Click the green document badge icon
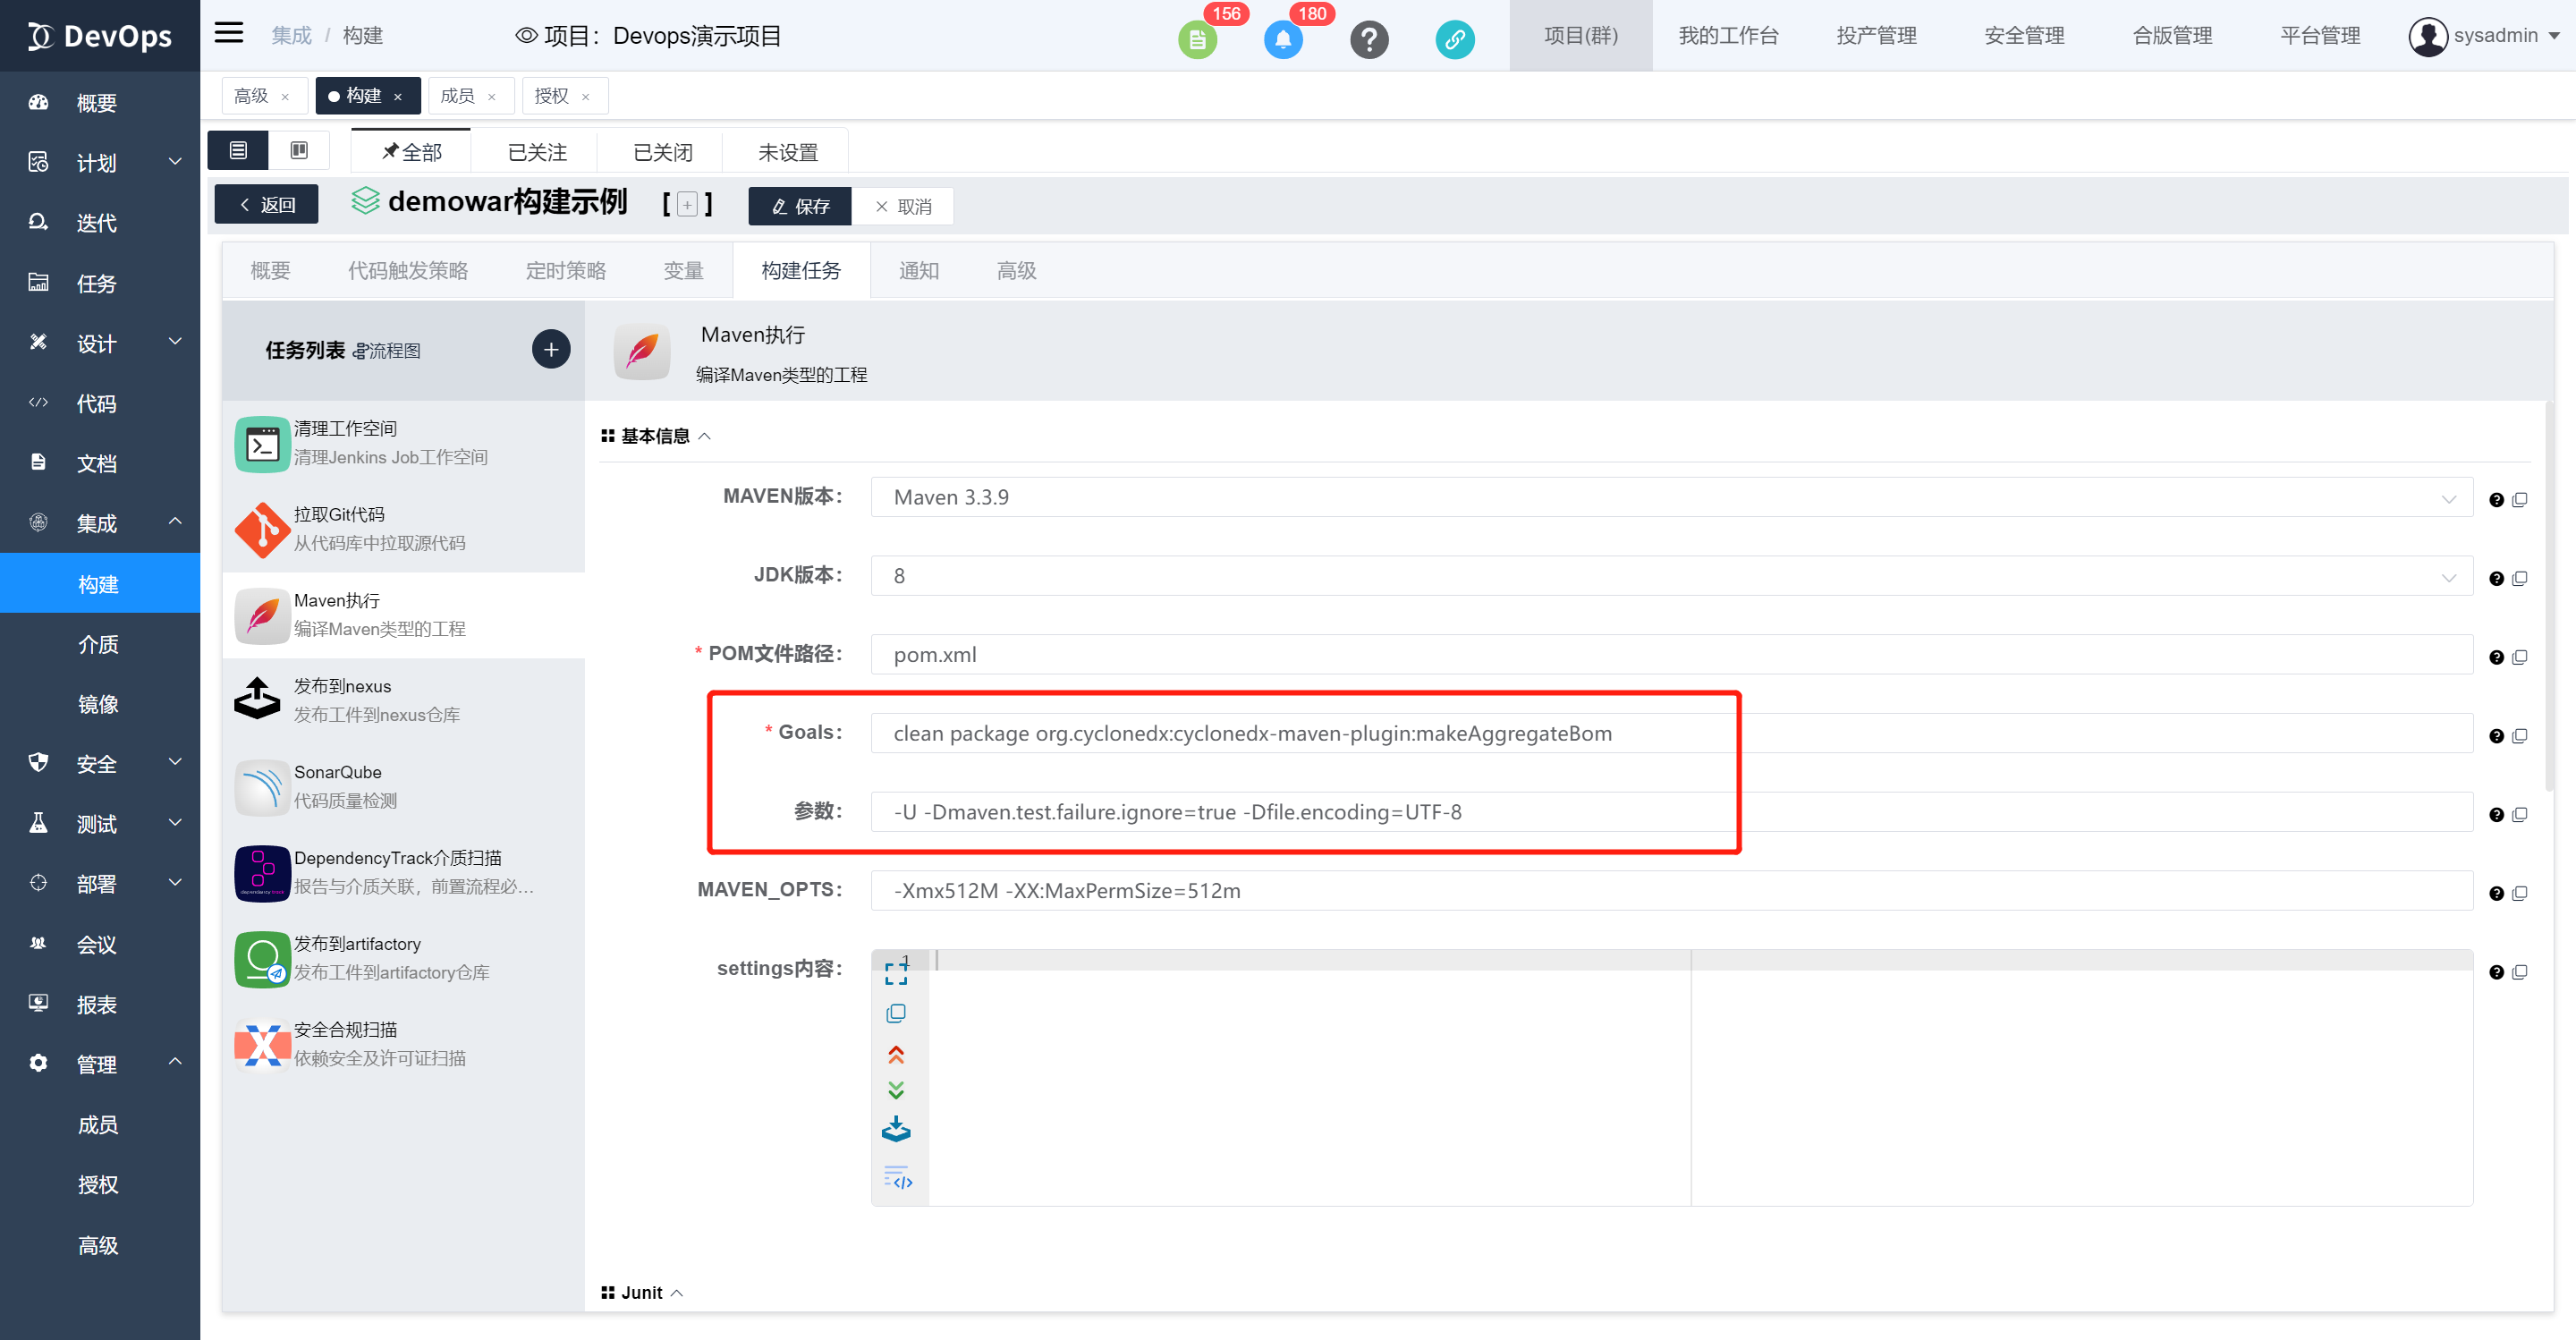The width and height of the screenshot is (2576, 1340). [1197, 39]
